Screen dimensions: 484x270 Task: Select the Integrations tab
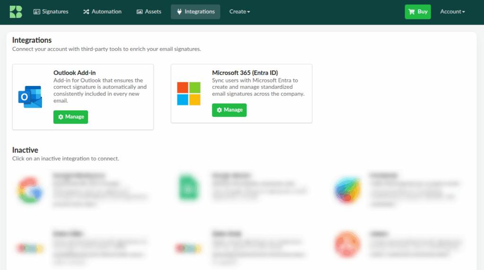pyautogui.click(x=195, y=12)
